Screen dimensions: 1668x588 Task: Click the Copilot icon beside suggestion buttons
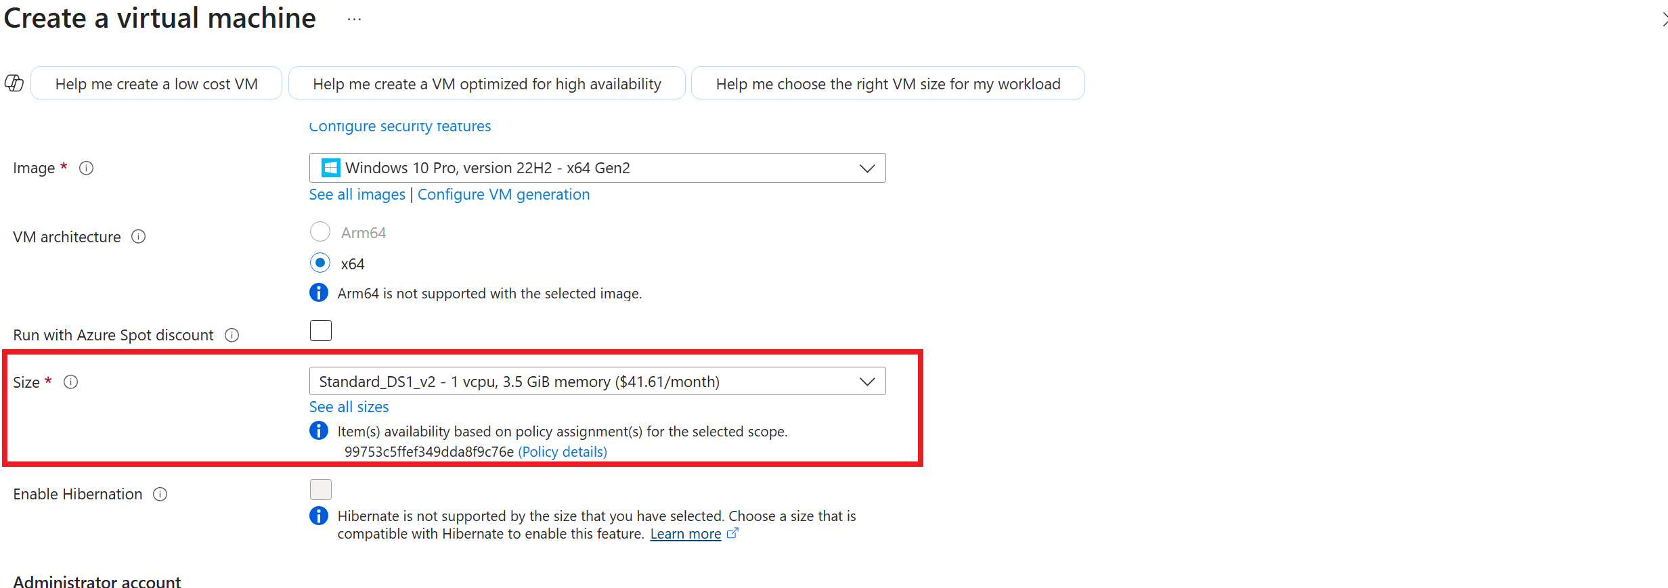point(14,83)
